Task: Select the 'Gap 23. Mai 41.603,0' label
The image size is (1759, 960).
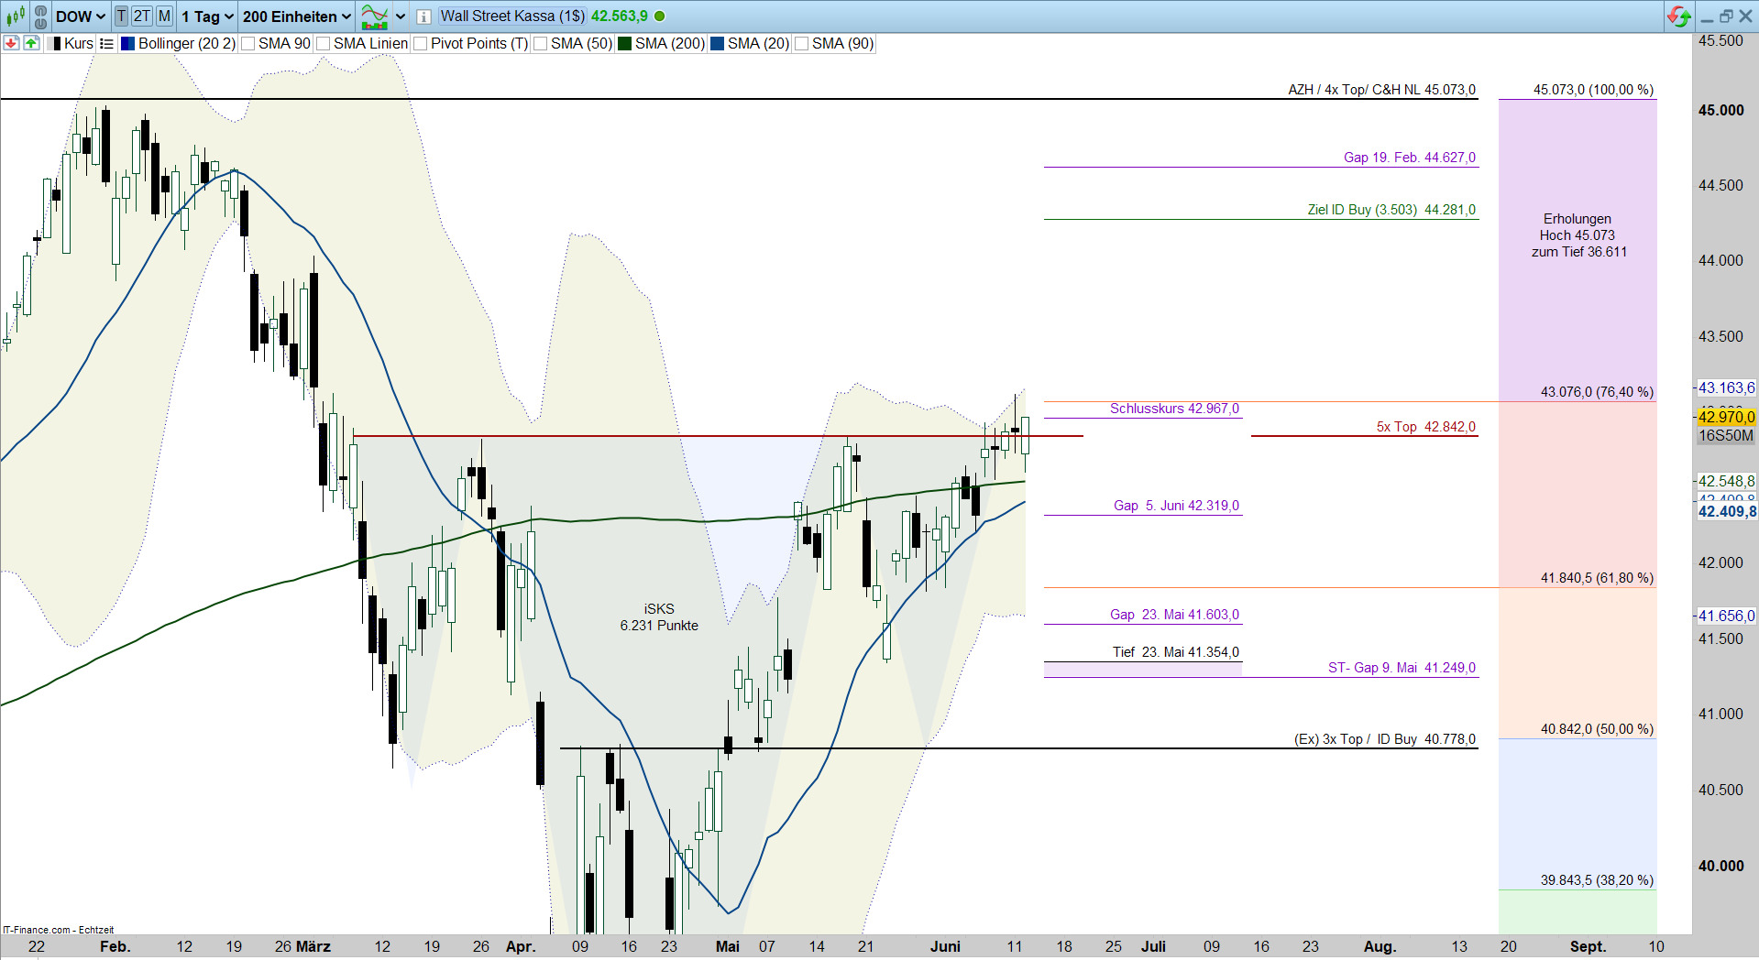Action: tap(1174, 615)
